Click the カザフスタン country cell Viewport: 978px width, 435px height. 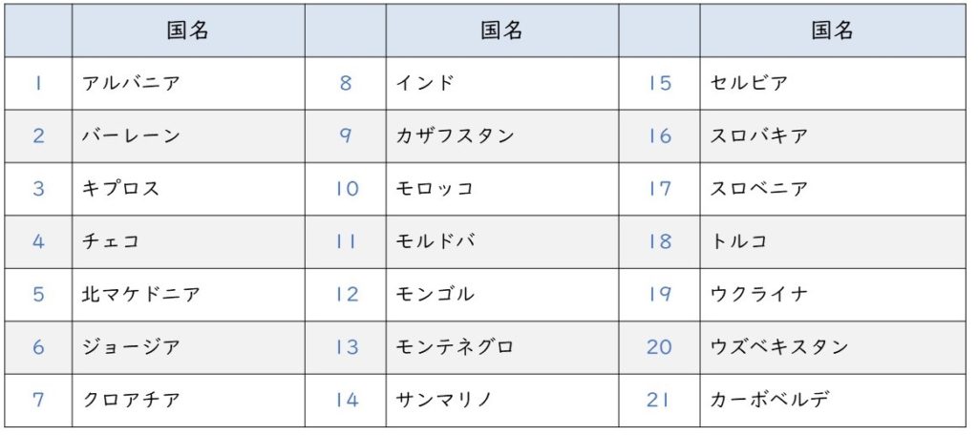tap(502, 136)
